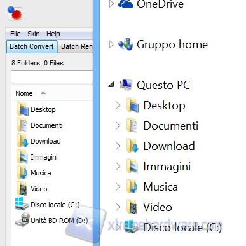The height and width of the screenshot is (246, 246).
Task: Click Desktop folder icon in Explorer tree
Action: tap(133, 105)
